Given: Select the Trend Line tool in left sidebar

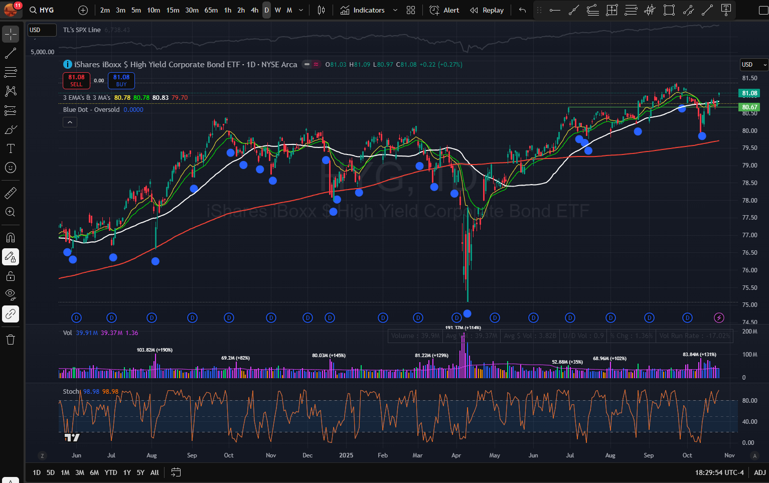Looking at the screenshot, I should (11, 53).
